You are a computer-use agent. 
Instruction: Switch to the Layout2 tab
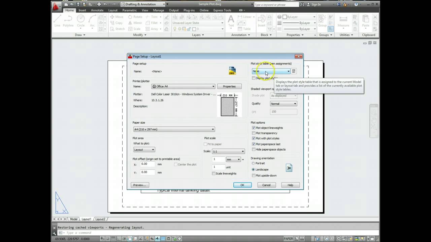(x=100, y=219)
